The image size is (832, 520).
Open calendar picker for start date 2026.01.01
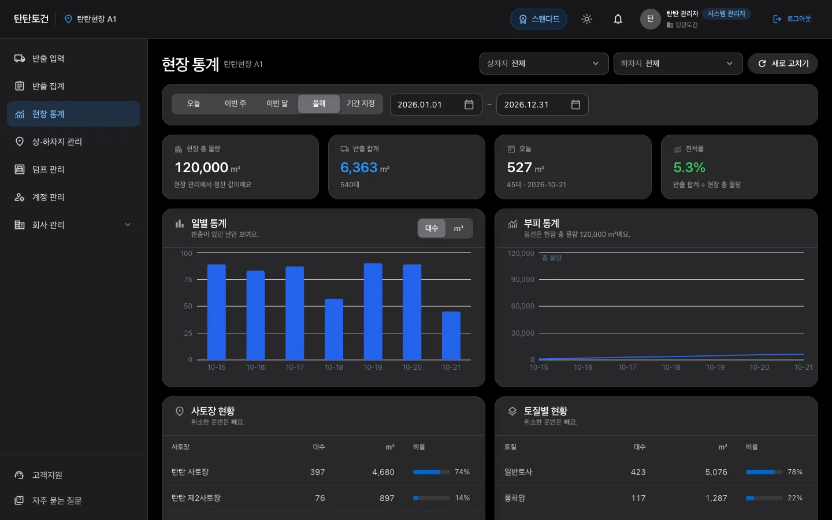pos(469,105)
